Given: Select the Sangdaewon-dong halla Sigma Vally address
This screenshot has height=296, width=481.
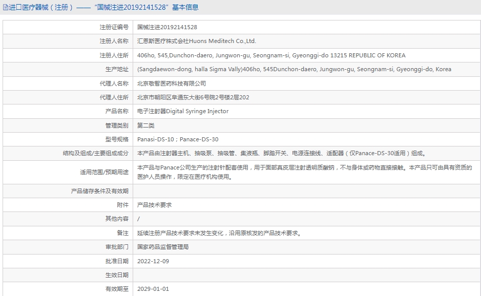Looking at the screenshot, I should point(294,69).
